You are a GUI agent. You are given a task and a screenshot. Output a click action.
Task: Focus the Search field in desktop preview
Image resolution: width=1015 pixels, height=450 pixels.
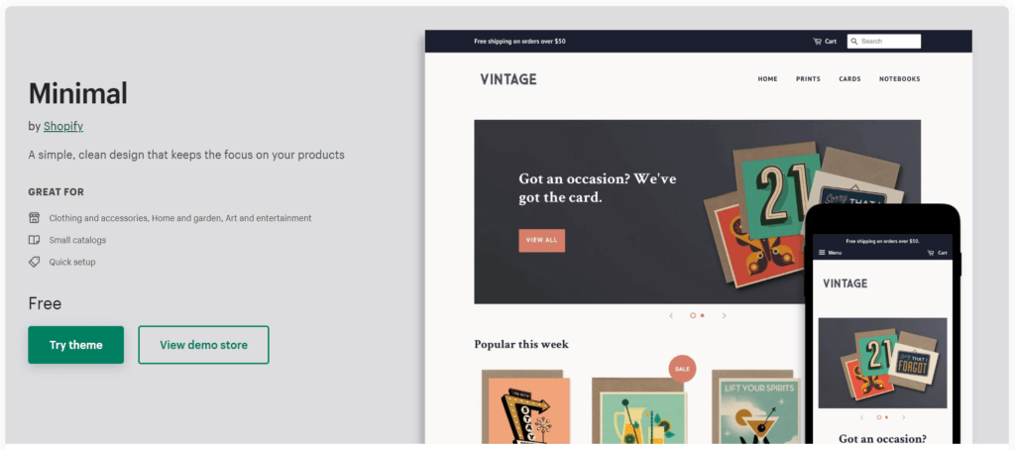[883, 42]
